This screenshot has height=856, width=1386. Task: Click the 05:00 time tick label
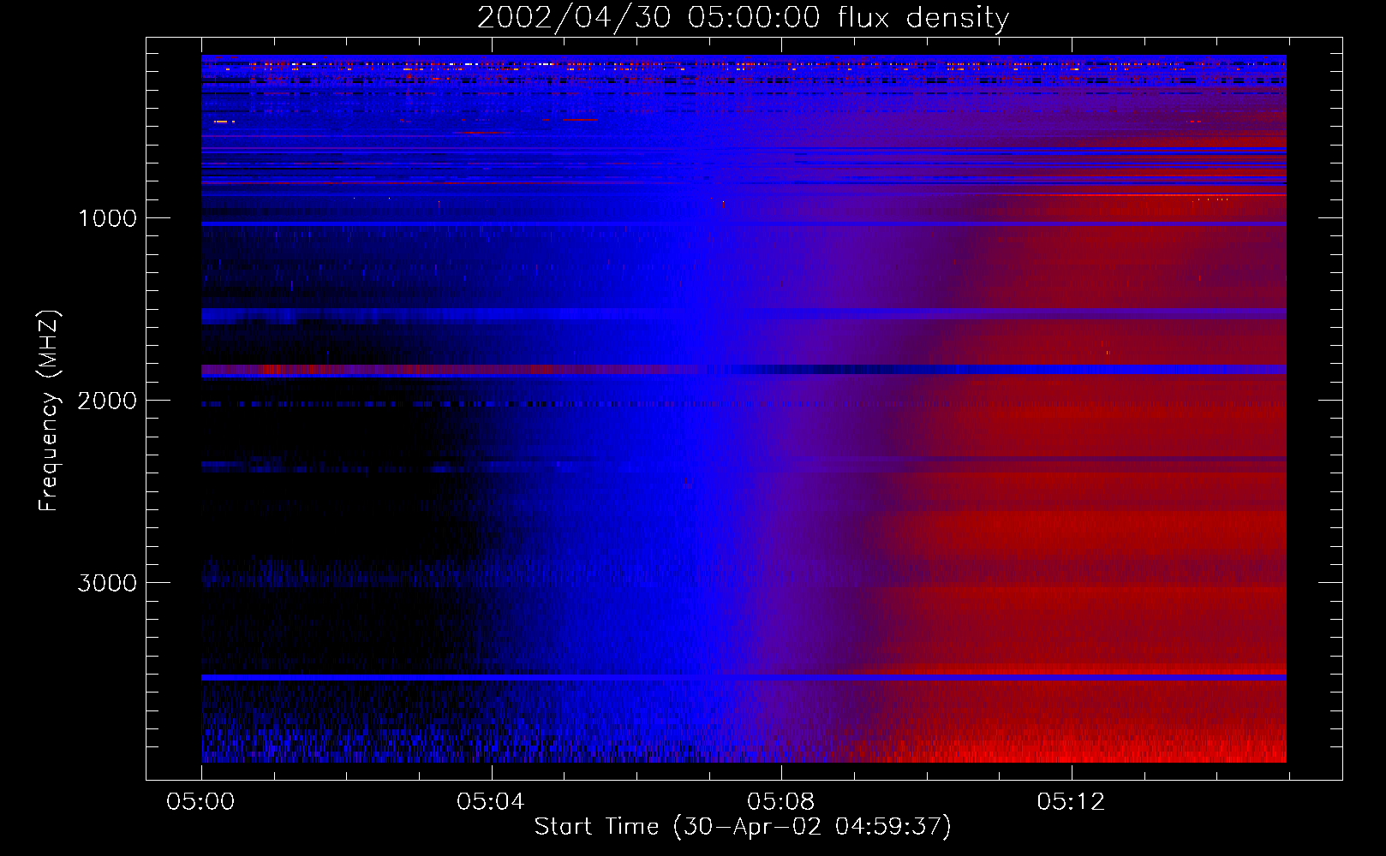click(201, 802)
